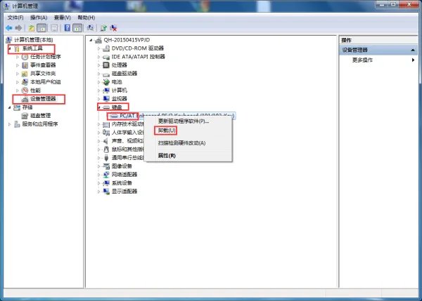Click the Back arrow toolbar icon
The image size is (422, 301).
tap(8, 28)
